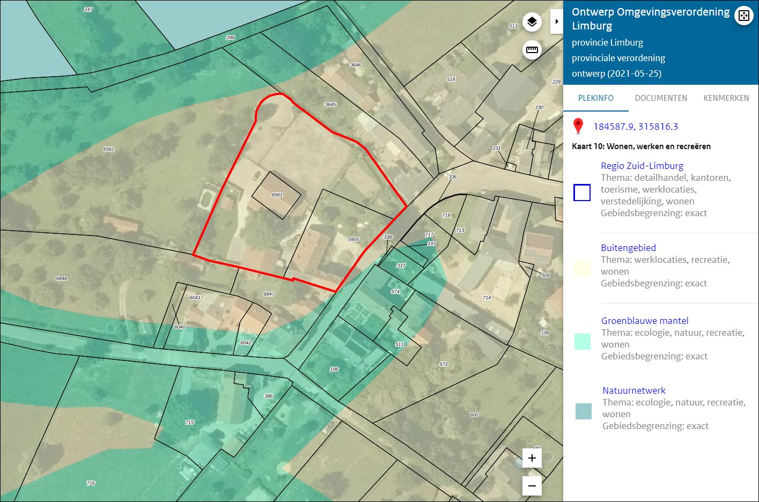The width and height of the screenshot is (759, 502).
Task: Open the map layers button
Action: pos(532,22)
